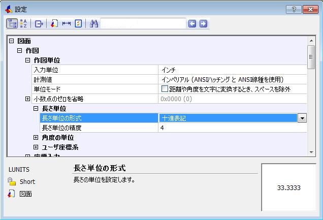Switch to categorized view icon

tap(12, 24)
